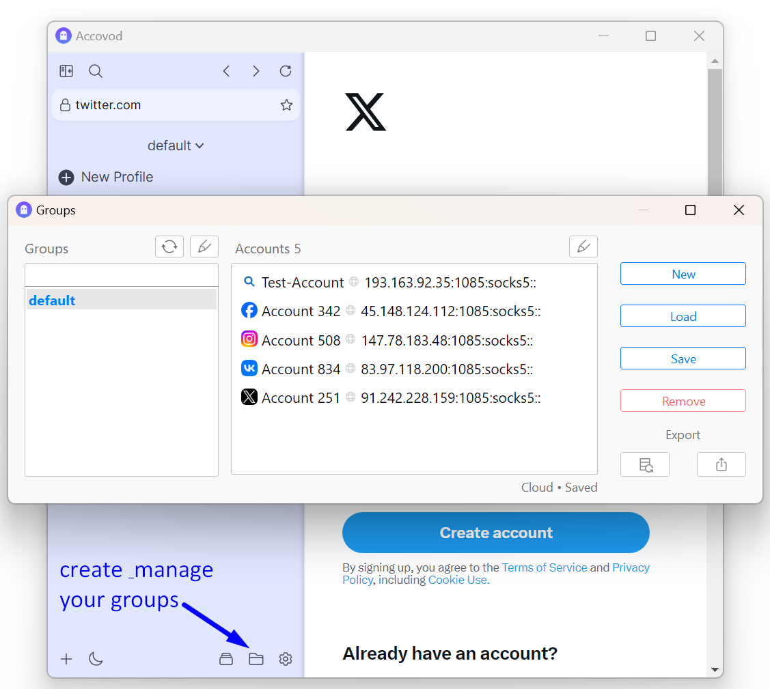Open the Settings gear icon
The height and width of the screenshot is (689, 770).
pos(285,658)
